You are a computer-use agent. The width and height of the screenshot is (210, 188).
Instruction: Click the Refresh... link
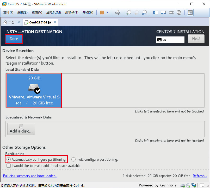(x=200, y=176)
